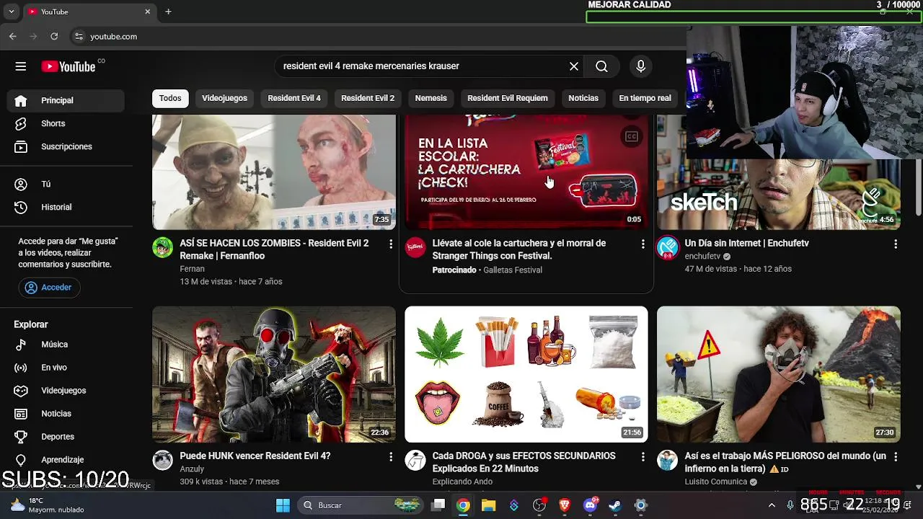Open the Fernan channel name link
923x519 pixels.
coord(192,269)
